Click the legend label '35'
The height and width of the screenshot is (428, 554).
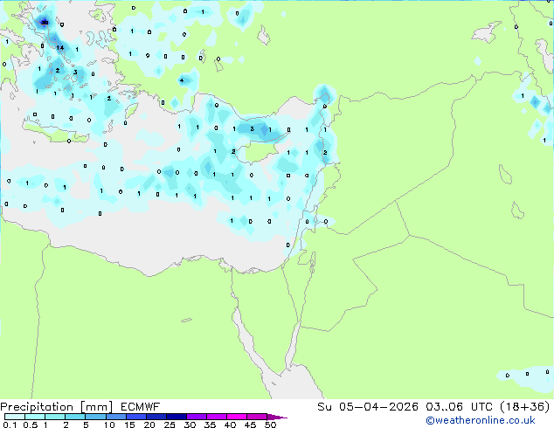tap(210, 425)
